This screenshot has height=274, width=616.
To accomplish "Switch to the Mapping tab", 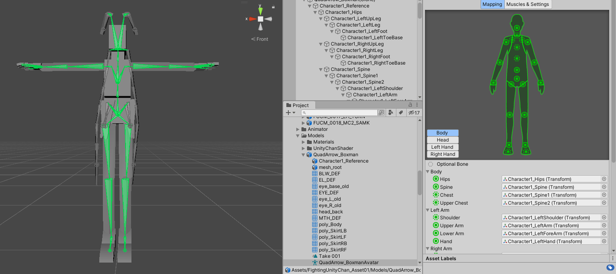I will (492, 4).
